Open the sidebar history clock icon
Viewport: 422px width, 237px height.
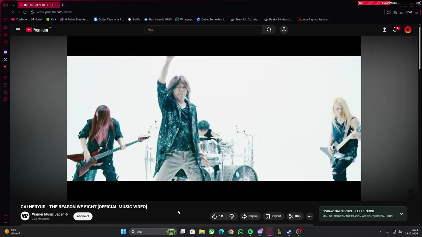5,85
